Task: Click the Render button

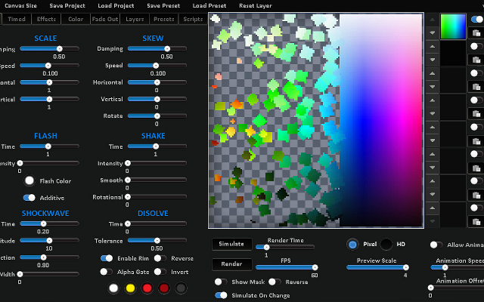Action: coord(232,264)
